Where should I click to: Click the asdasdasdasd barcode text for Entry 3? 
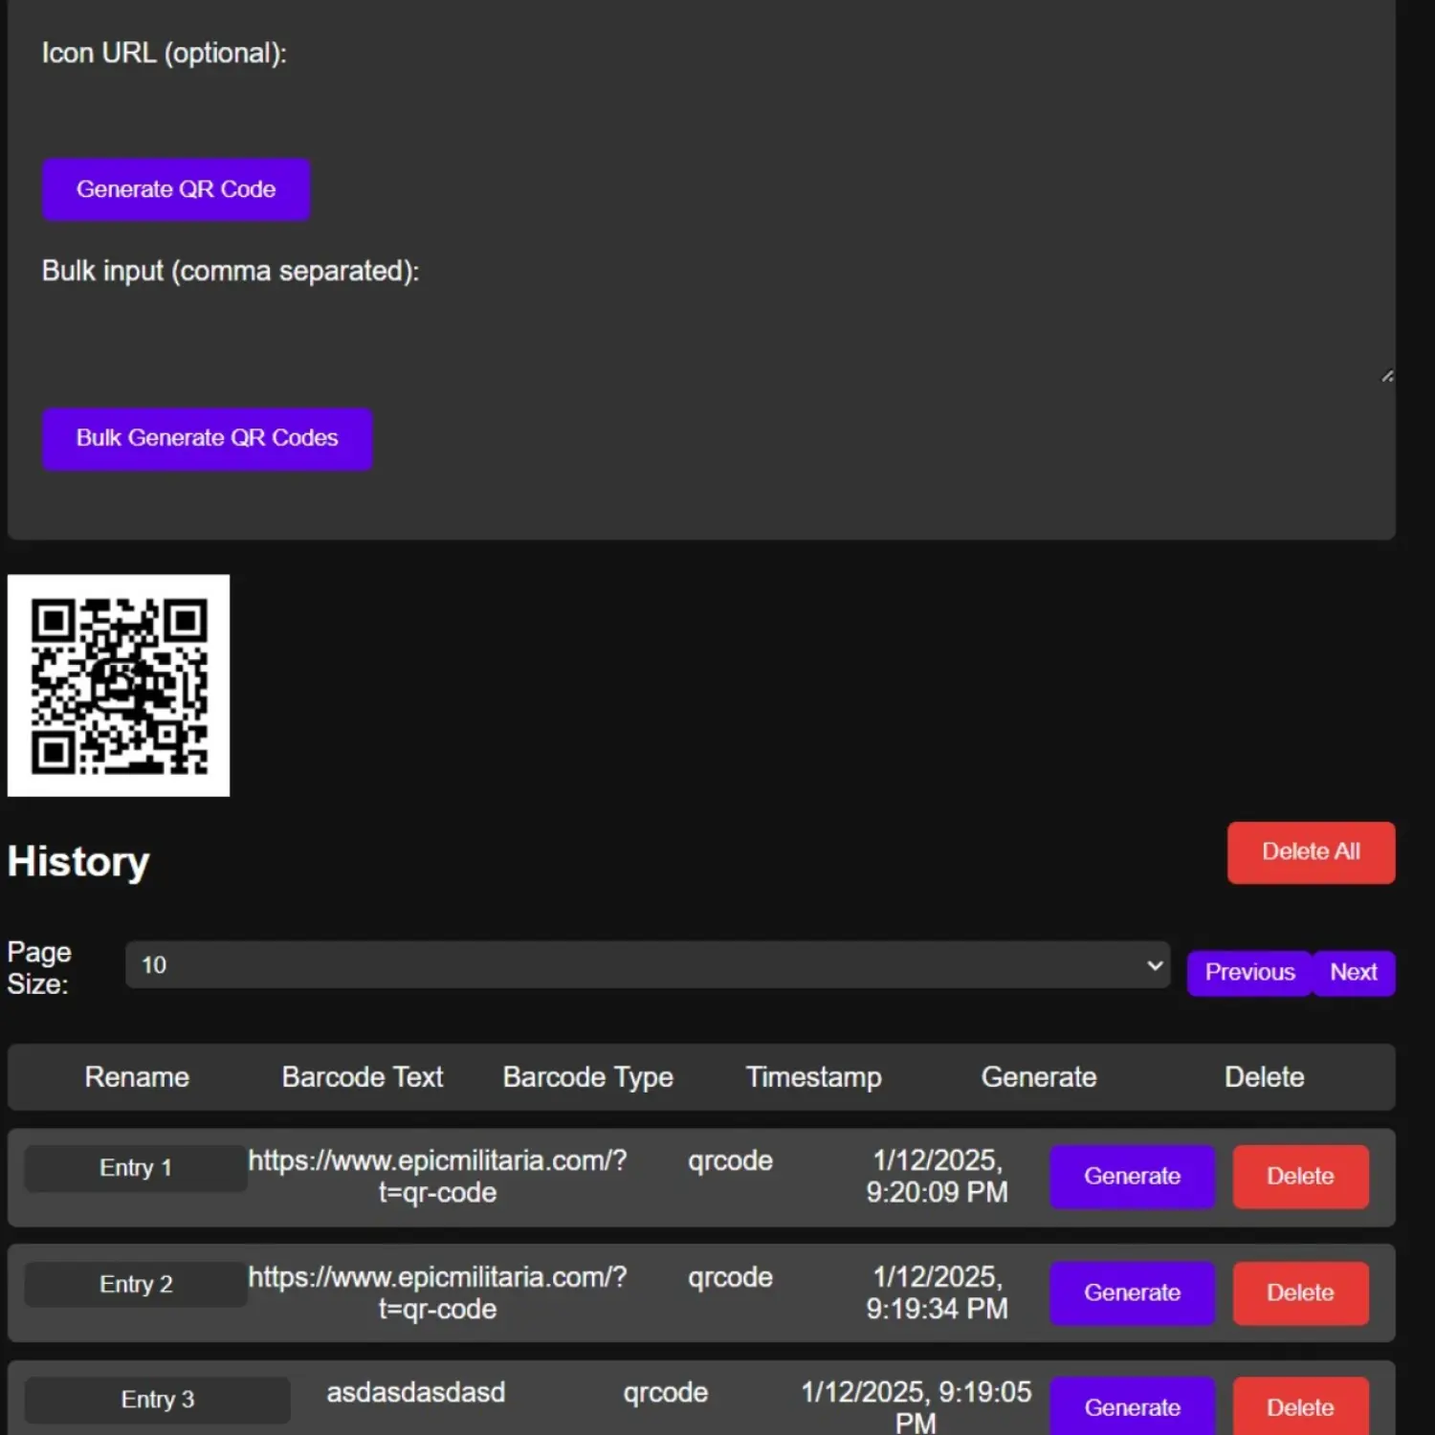tap(416, 1393)
